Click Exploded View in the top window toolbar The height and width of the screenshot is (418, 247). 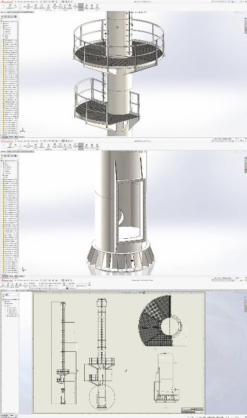(75, 7)
